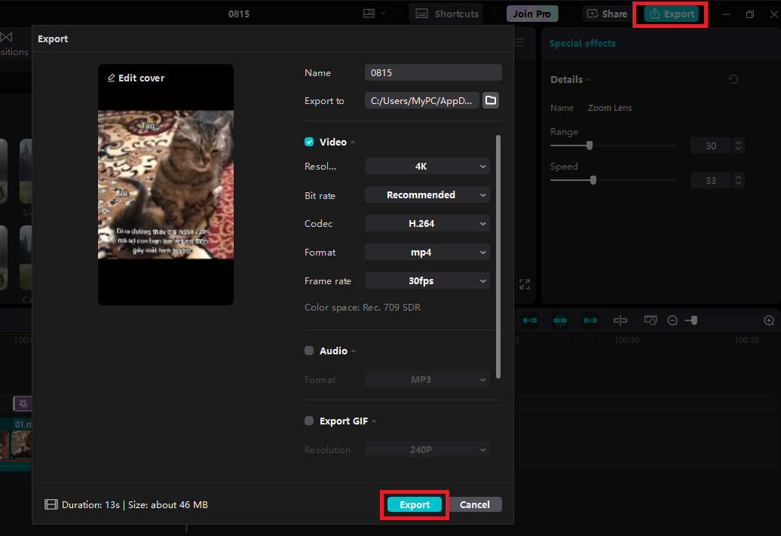Enable the Audio export checkbox
This screenshot has width=781, height=536.
click(x=309, y=351)
